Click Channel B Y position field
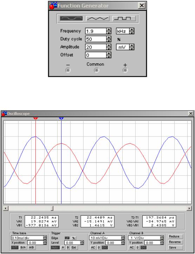Screen dimensions: 195x254 [152, 243]
